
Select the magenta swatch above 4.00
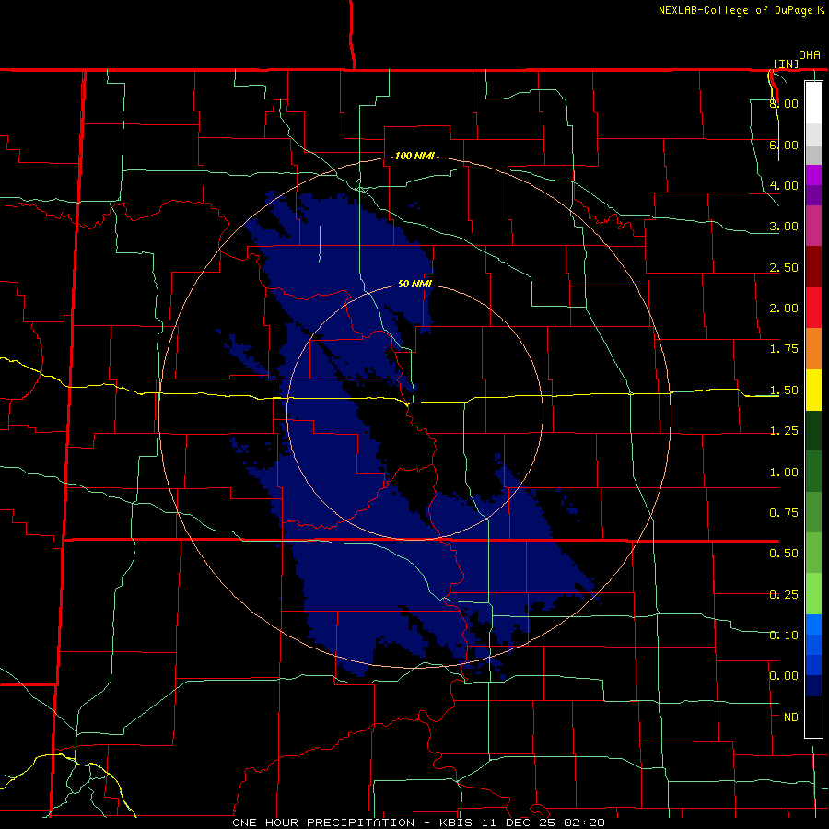tap(813, 175)
